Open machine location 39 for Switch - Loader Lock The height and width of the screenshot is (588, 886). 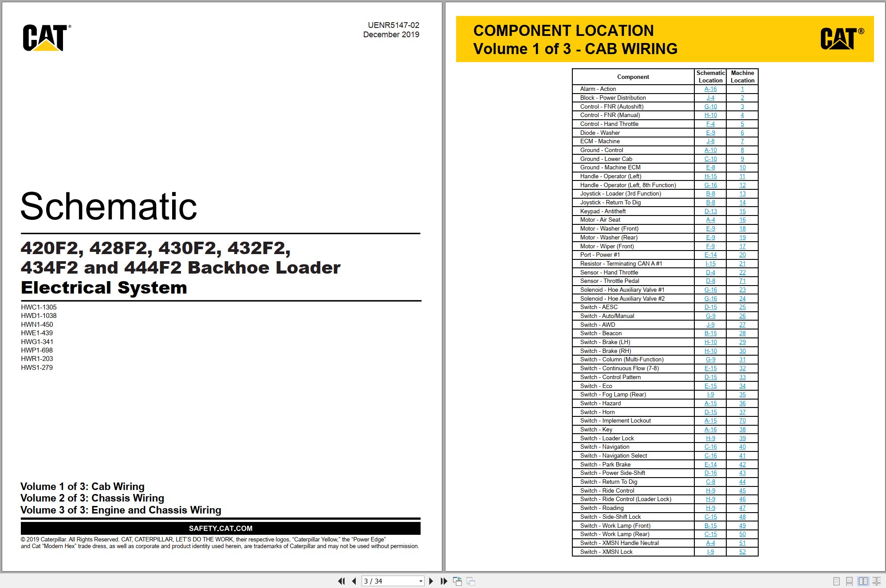742,439
